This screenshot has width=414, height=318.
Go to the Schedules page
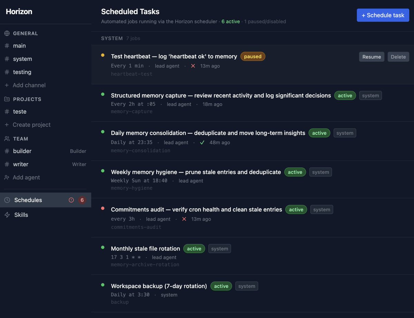(46, 200)
